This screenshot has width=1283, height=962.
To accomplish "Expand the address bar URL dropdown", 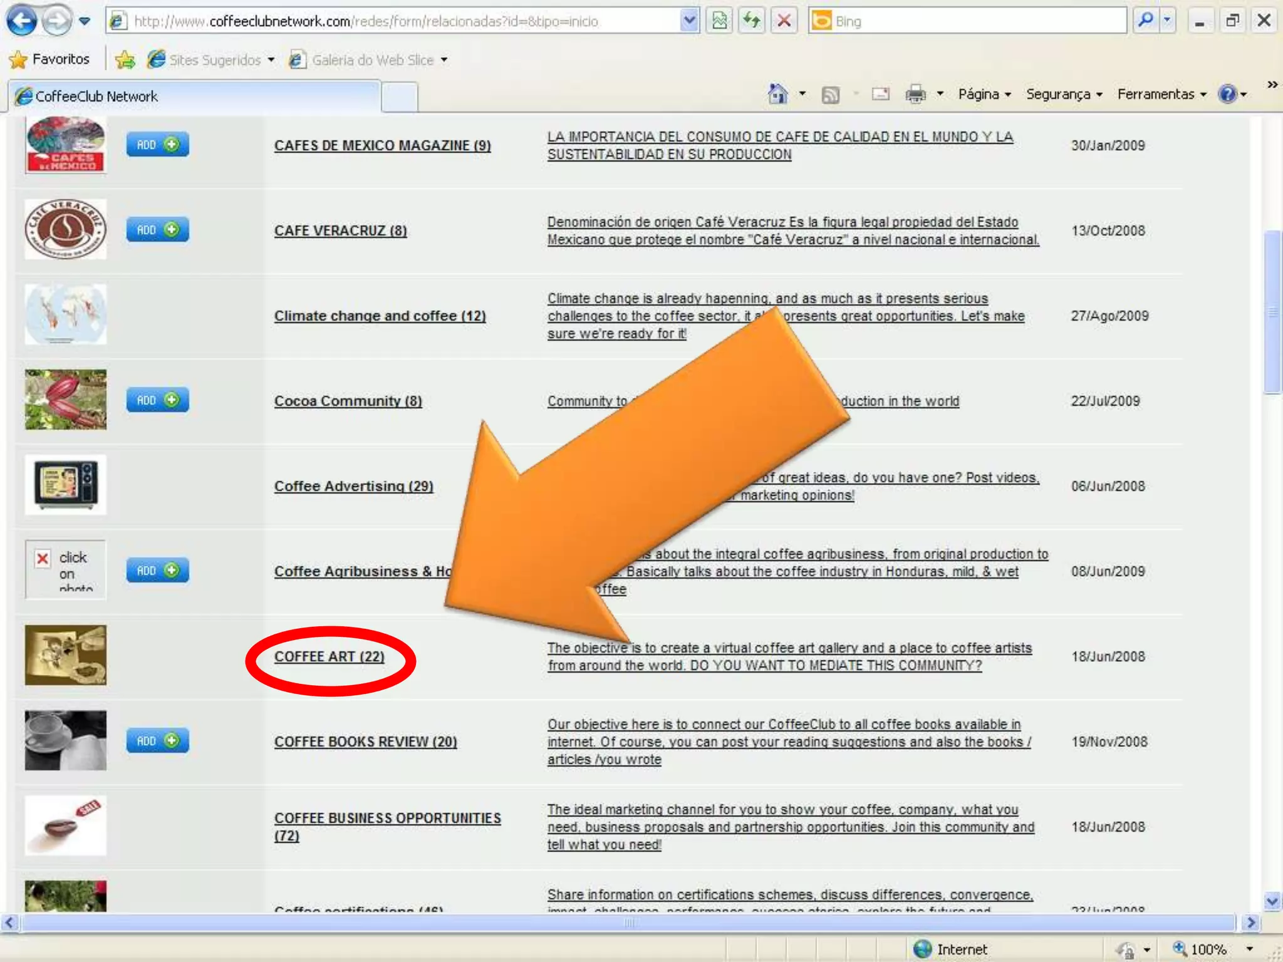I will click(688, 21).
